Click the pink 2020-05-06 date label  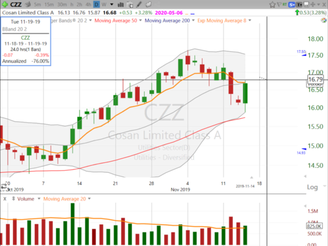[169, 13]
